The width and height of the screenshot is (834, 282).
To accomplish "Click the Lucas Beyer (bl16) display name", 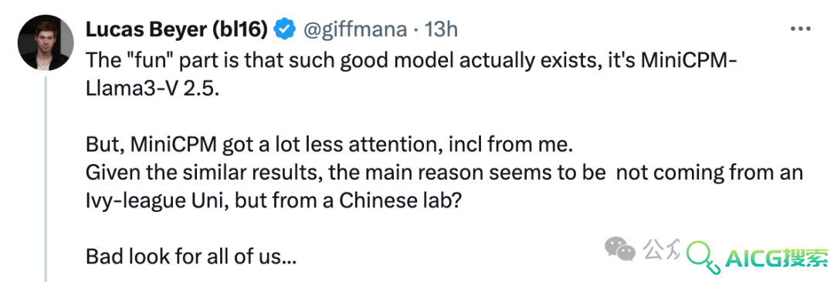I will (x=176, y=30).
